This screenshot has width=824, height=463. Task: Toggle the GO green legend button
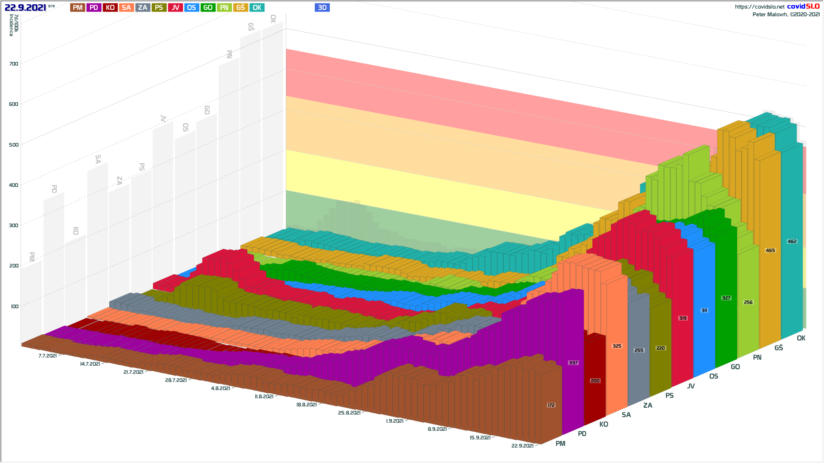pyautogui.click(x=208, y=8)
